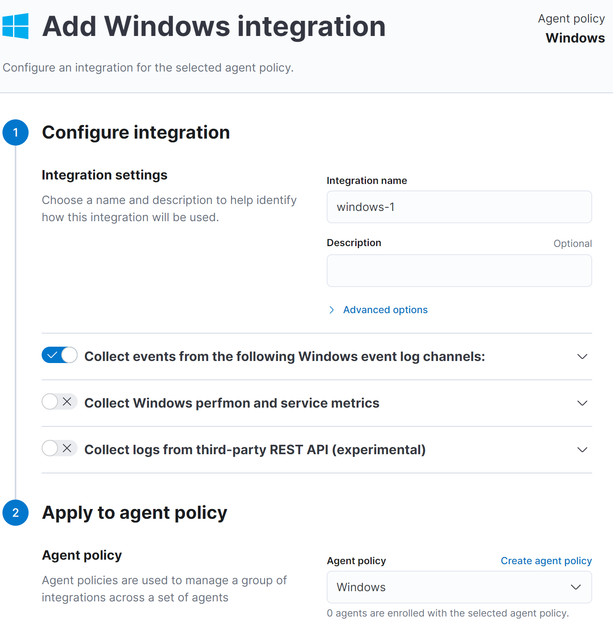Click the arrow icon beside Advanced options
Viewport: 613px width, 630px height.
[332, 310]
